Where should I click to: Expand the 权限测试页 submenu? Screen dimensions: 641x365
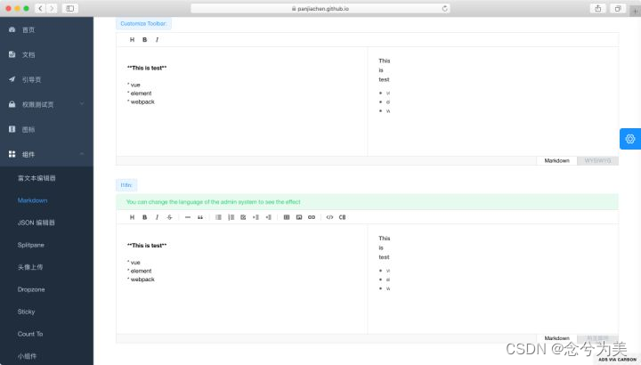[x=46, y=105]
